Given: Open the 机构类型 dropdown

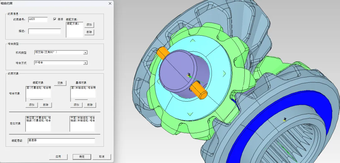Looking at the screenshot, I should click(x=85, y=53).
